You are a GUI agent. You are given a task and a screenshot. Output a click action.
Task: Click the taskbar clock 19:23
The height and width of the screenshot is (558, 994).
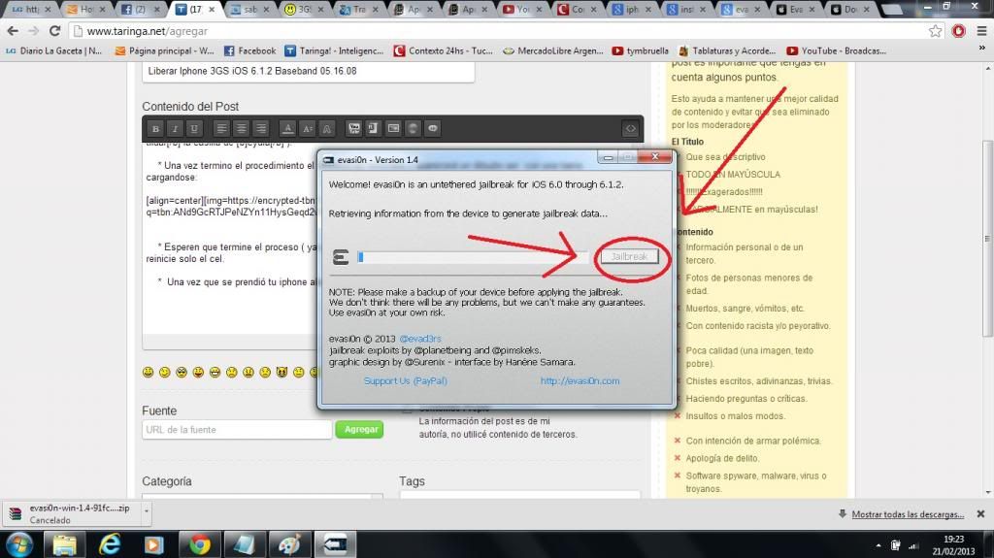[953, 545]
